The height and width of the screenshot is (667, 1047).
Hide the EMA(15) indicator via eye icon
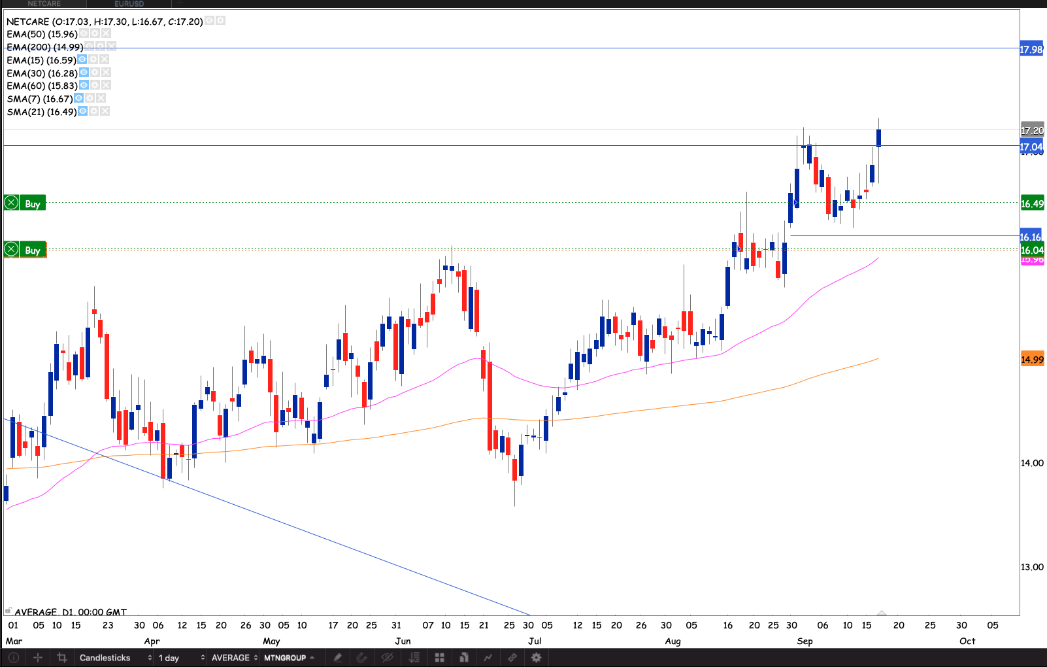point(82,60)
